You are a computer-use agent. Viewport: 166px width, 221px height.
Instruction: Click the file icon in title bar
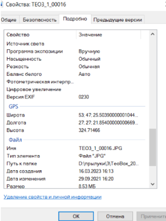(x=2, y=4)
